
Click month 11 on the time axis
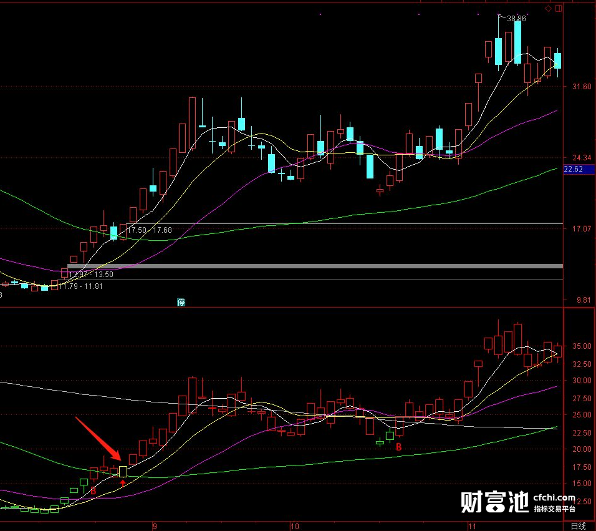coord(472,527)
